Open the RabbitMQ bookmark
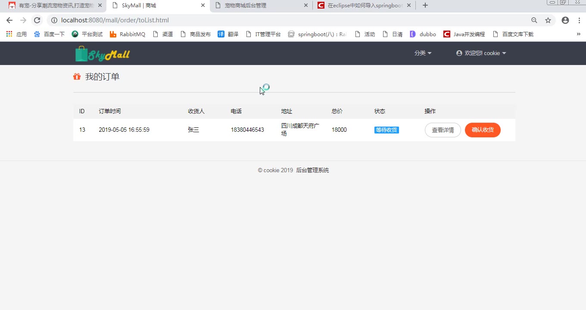Screen dimensions: 586x310 coord(128,34)
